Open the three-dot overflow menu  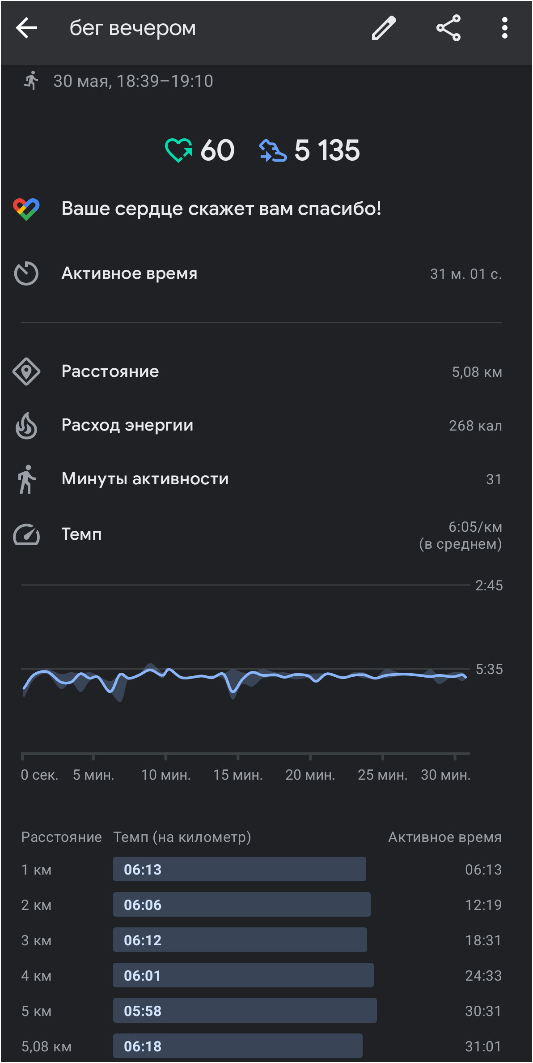[505, 28]
